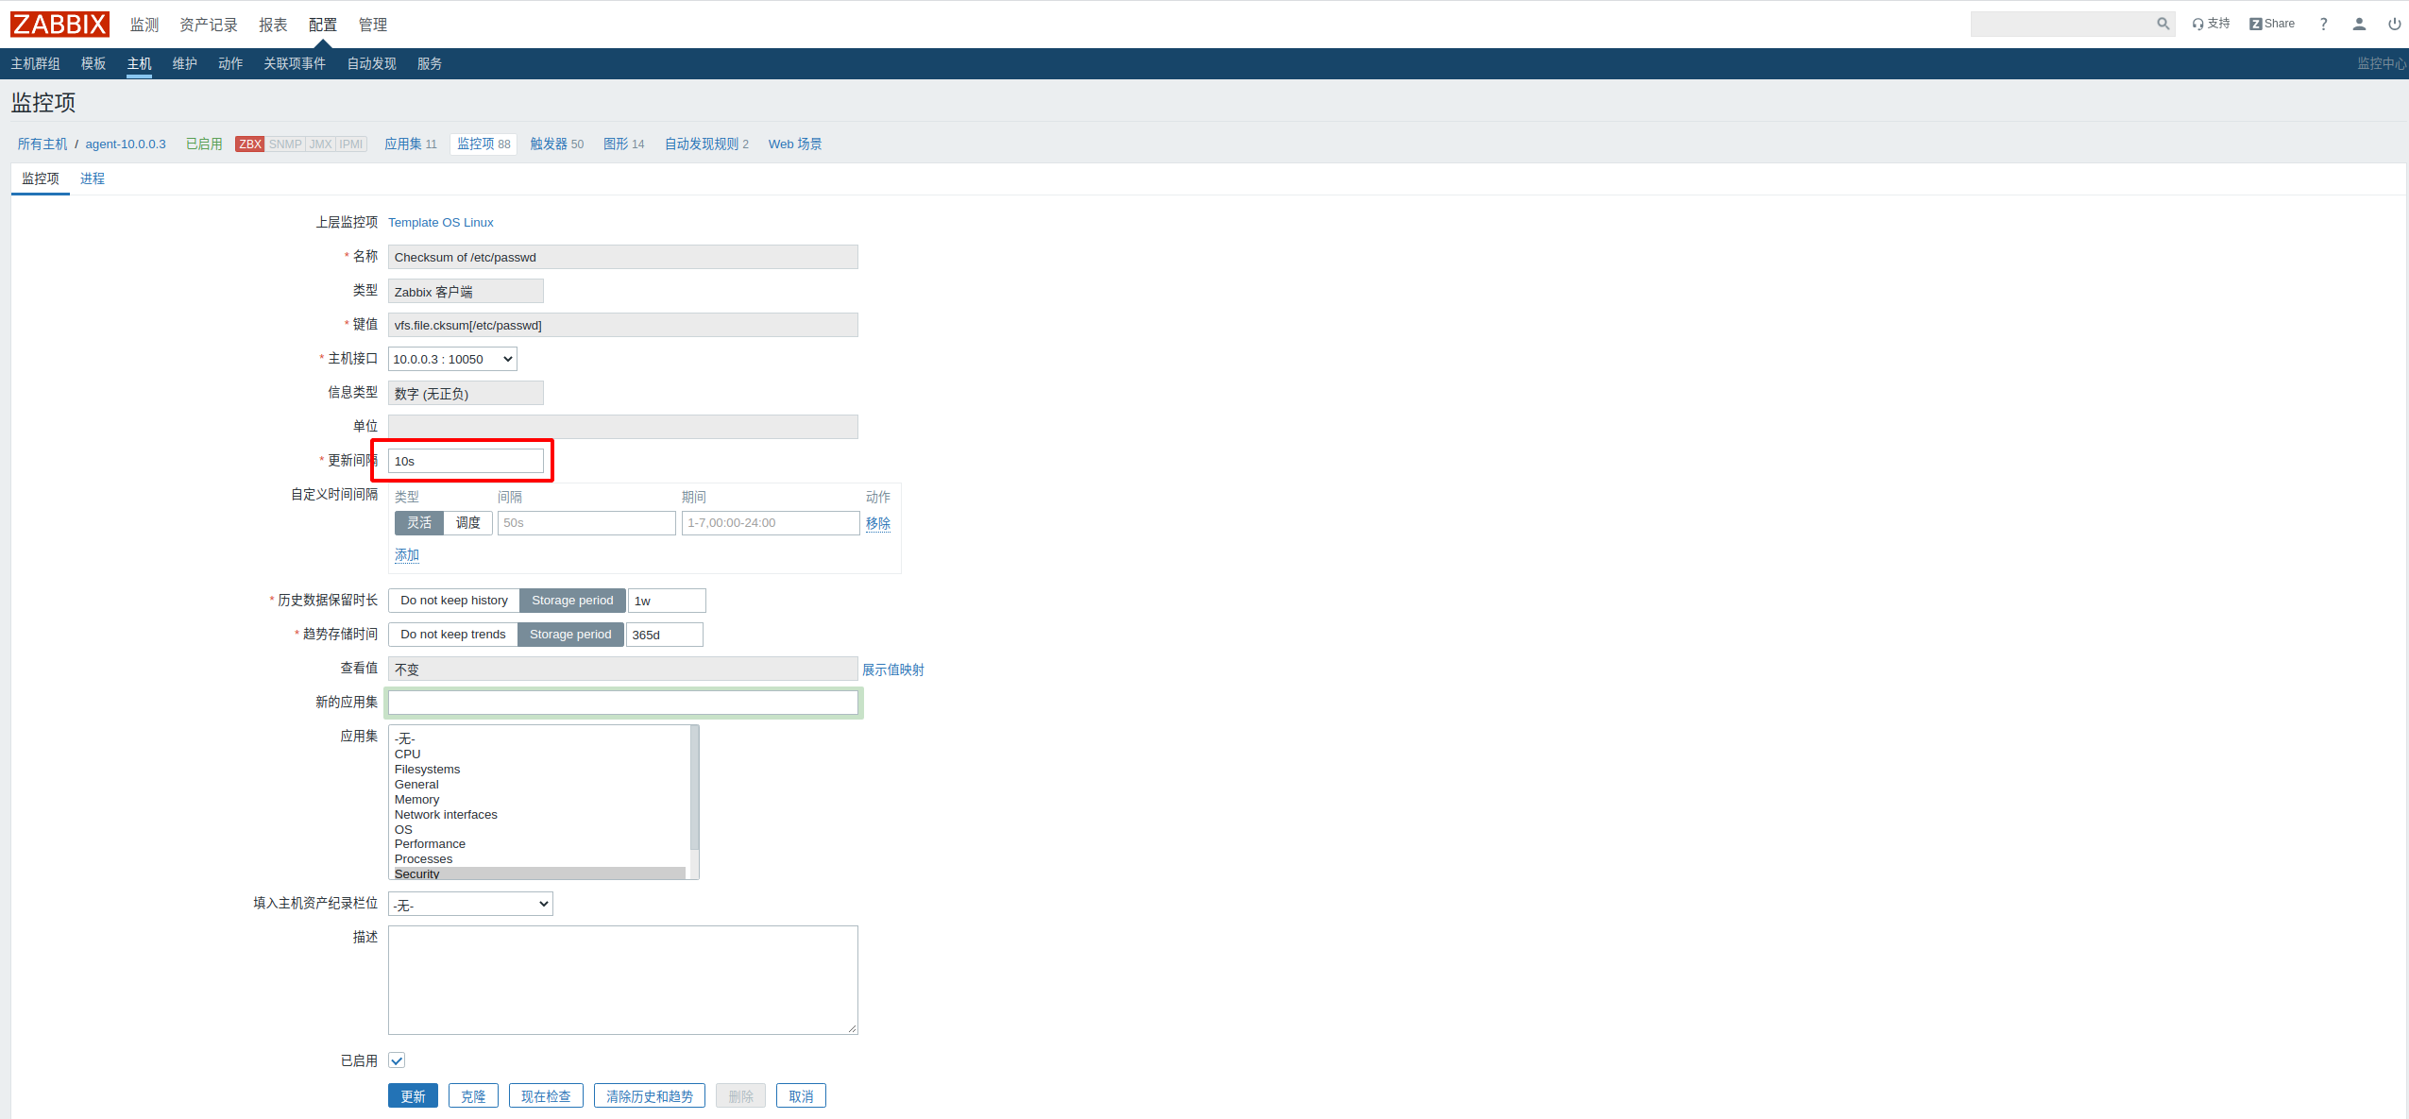2409x1119 pixels.
Task: Click the history storage period 1w field
Action: click(x=667, y=601)
